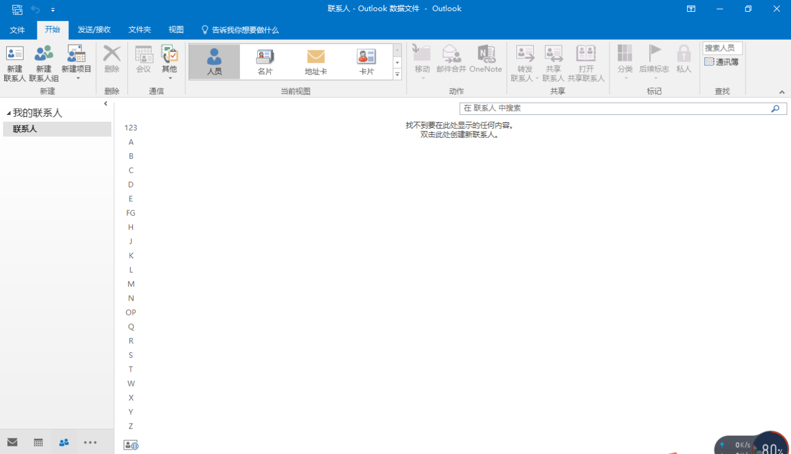Switch to Mail navigation icon

click(x=12, y=443)
